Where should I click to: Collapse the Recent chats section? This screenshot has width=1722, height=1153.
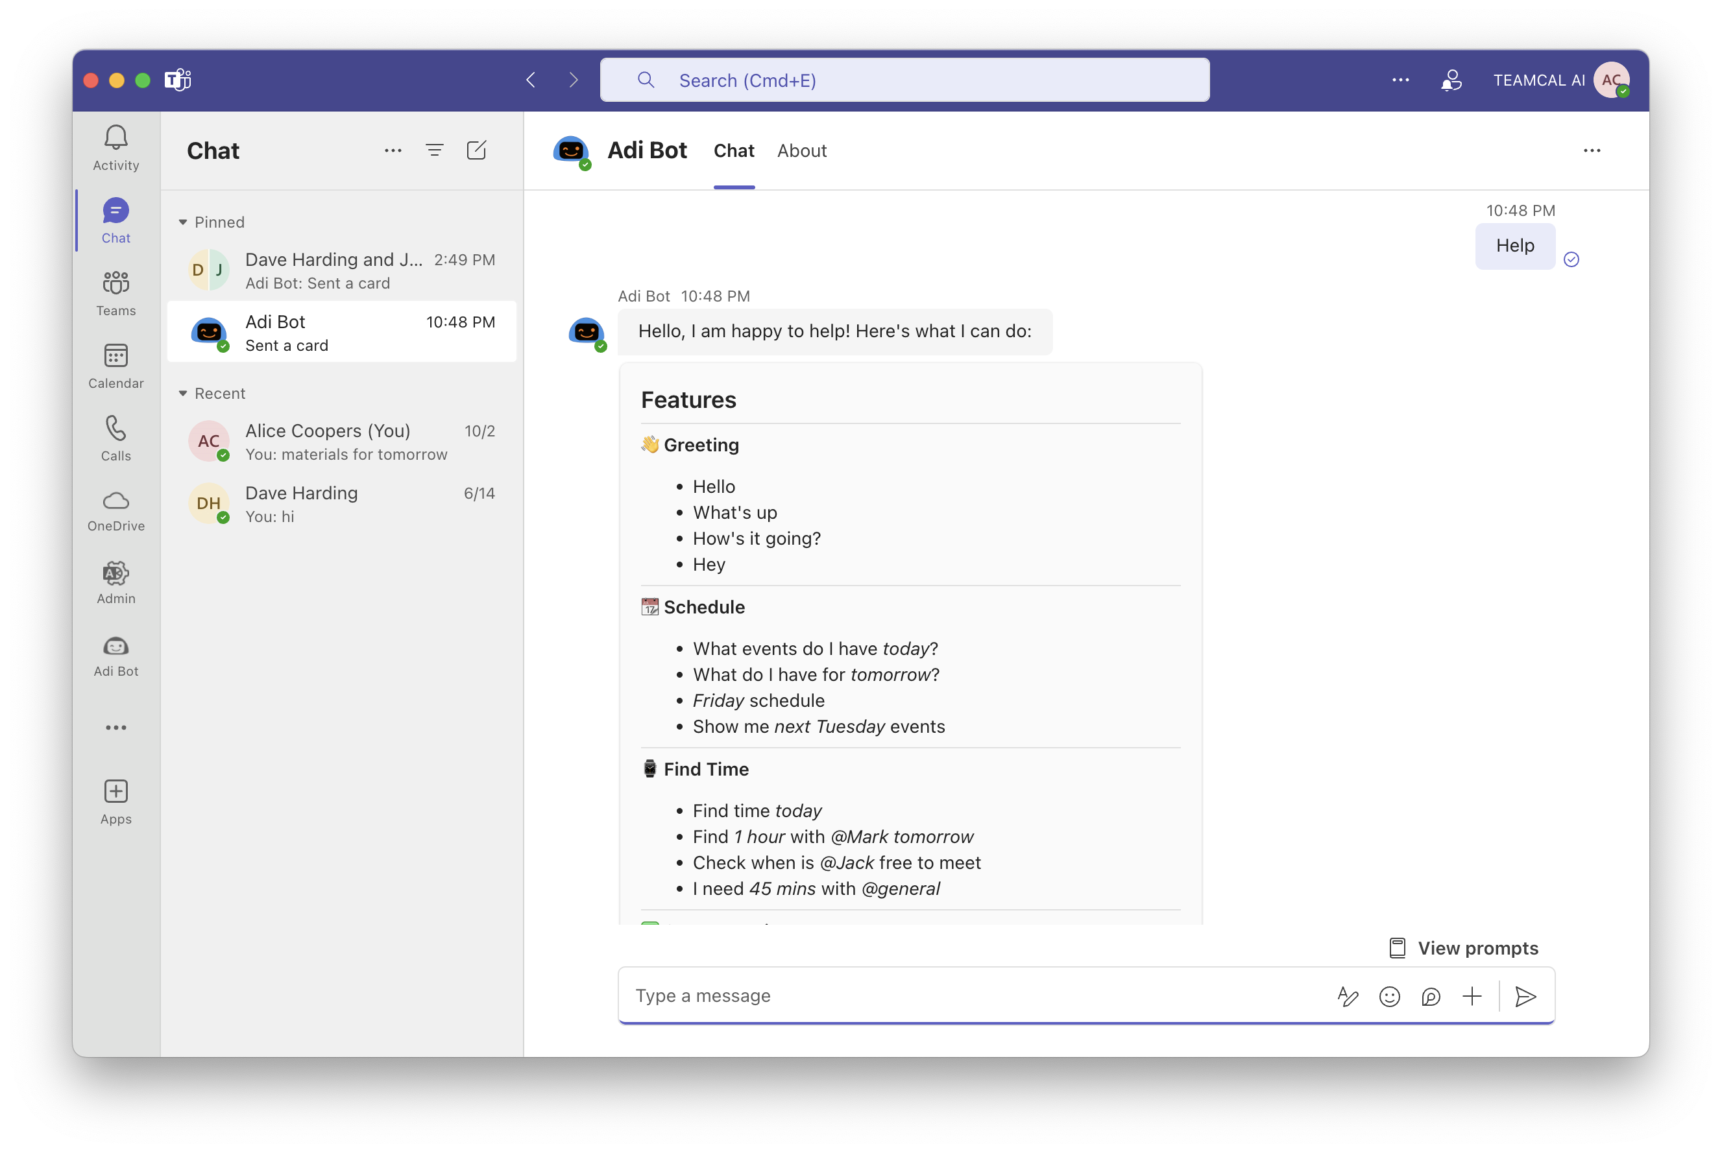pyautogui.click(x=183, y=394)
